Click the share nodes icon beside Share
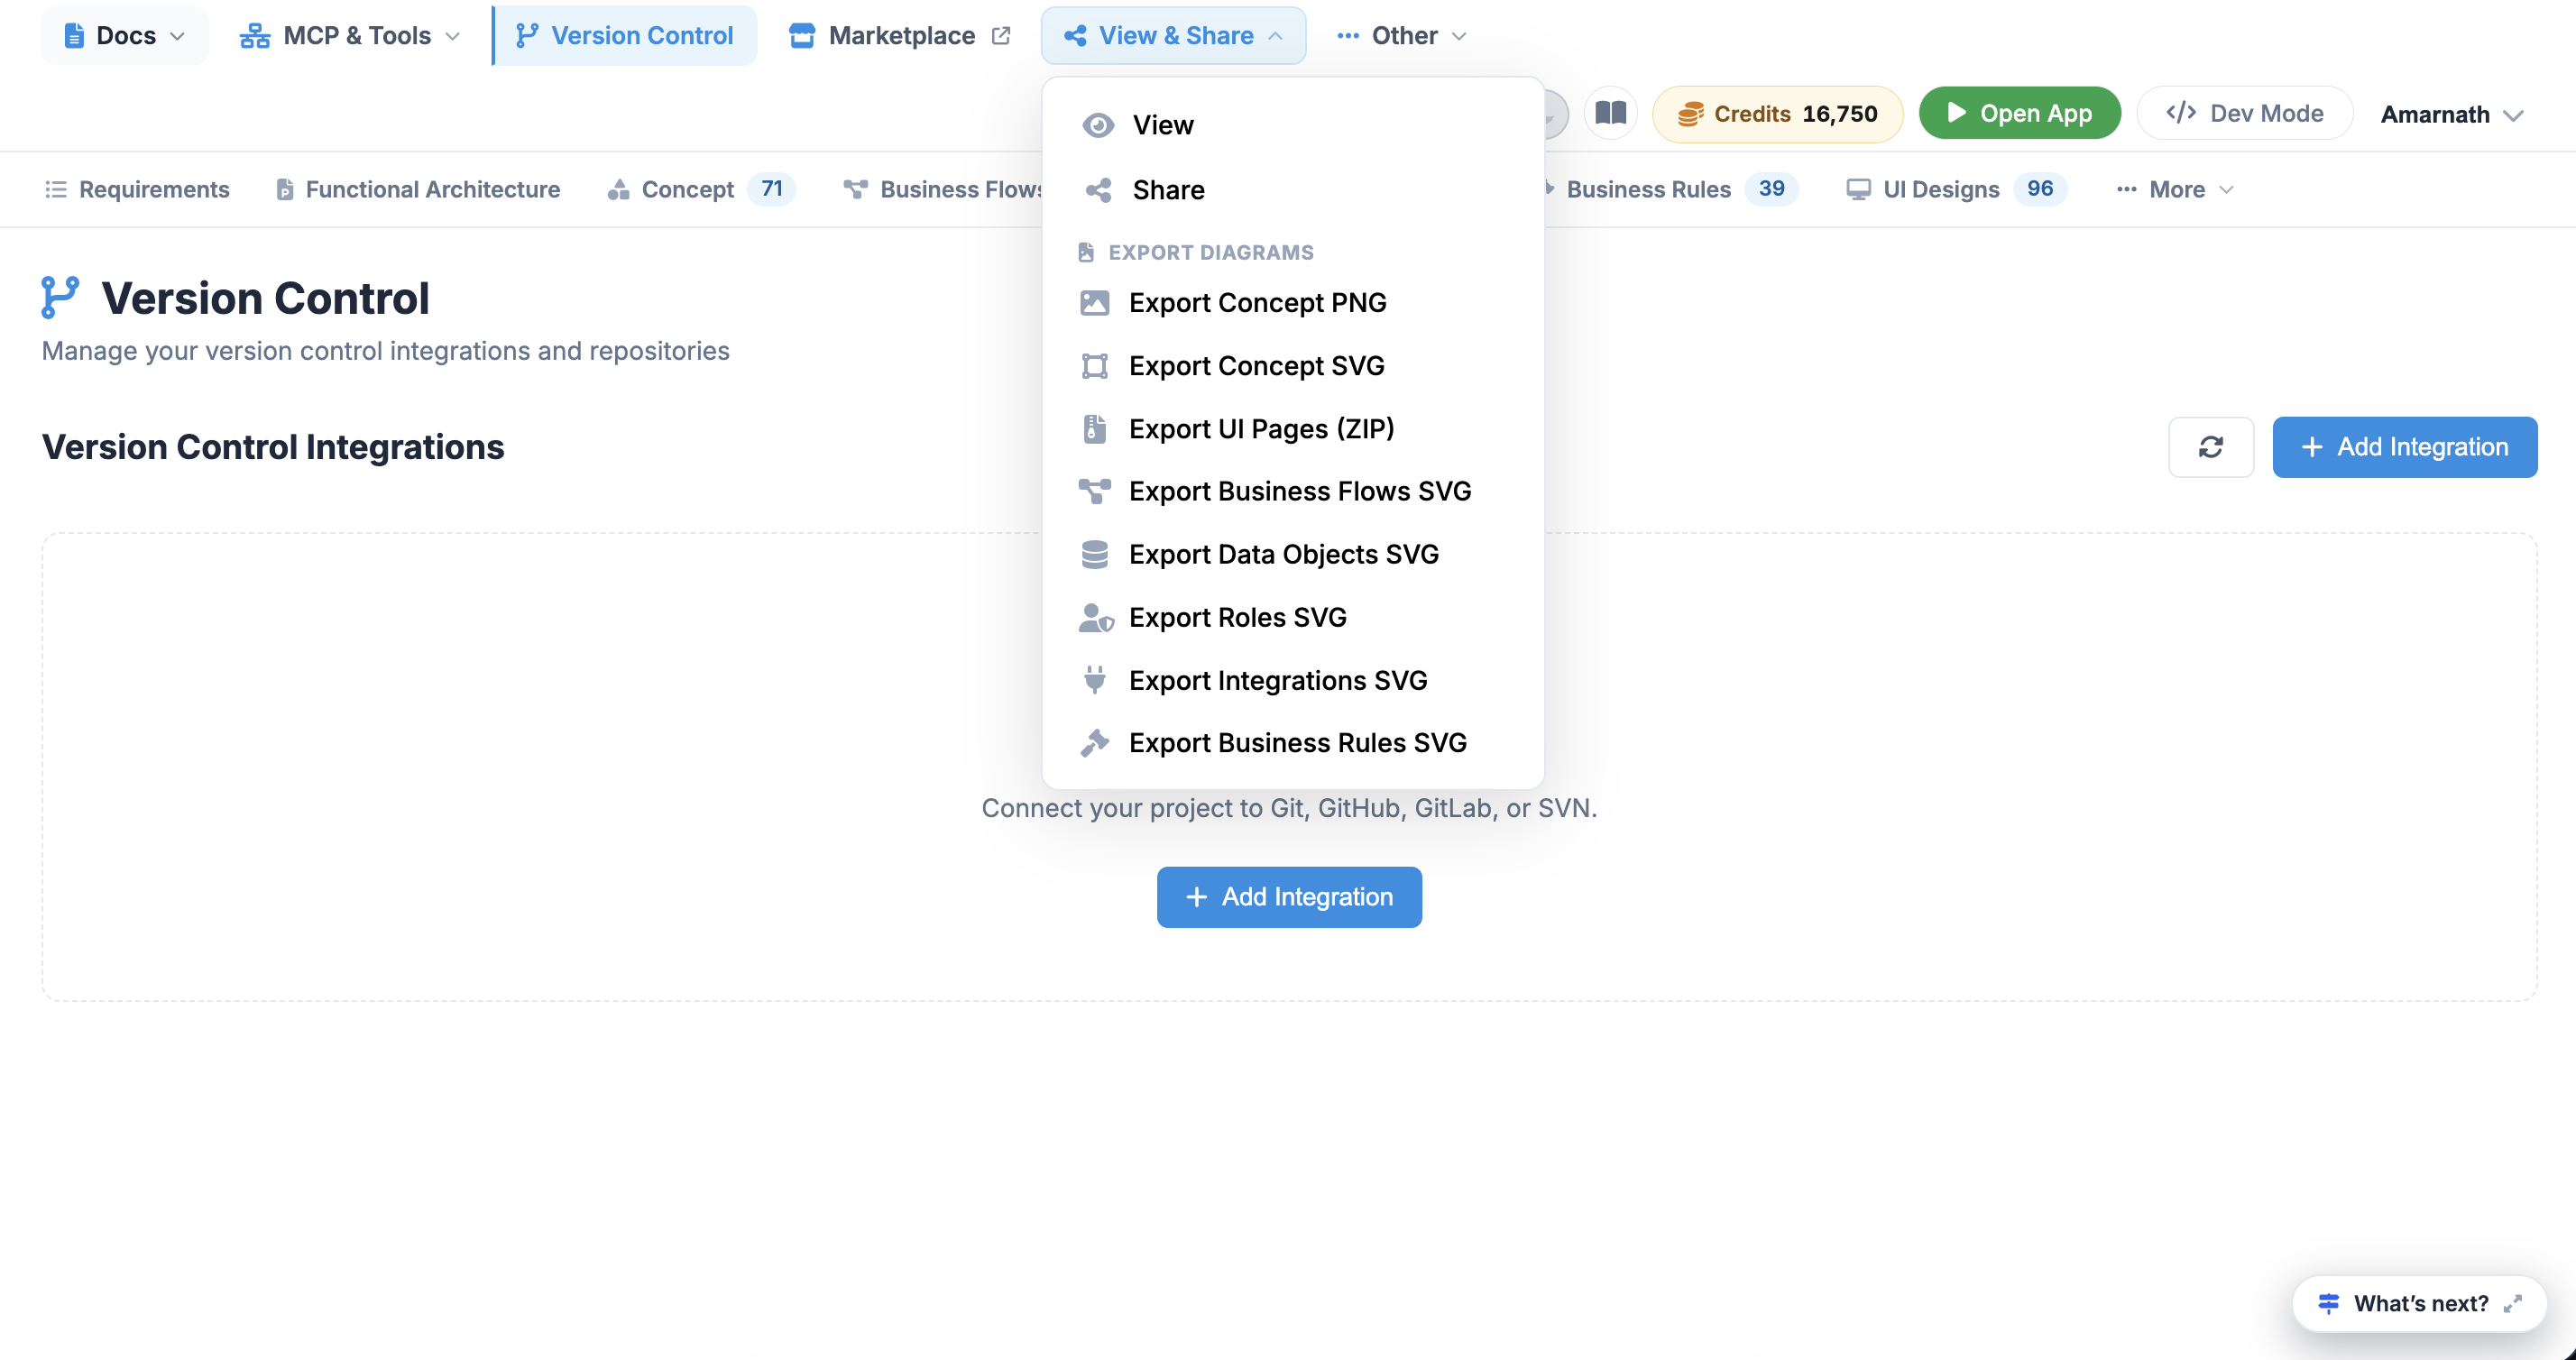This screenshot has height=1360, width=2576. click(1098, 190)
